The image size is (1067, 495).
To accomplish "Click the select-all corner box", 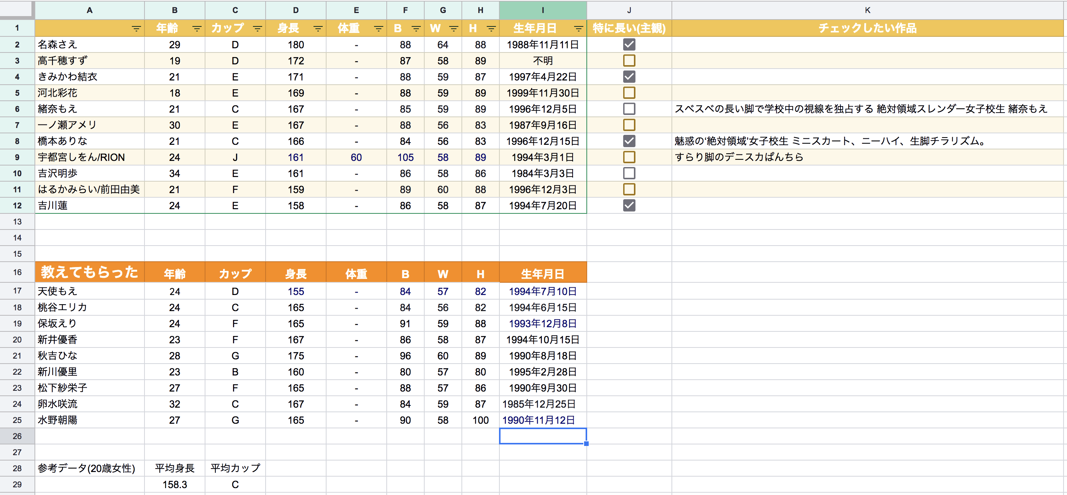I will [x=16, y=9].
